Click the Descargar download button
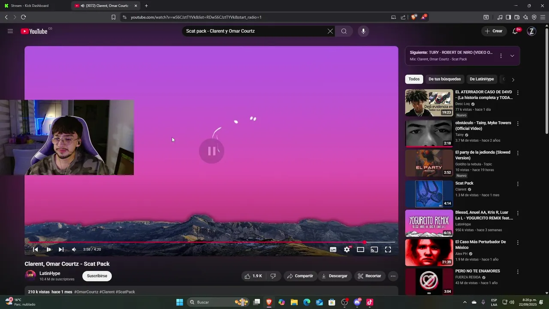Image resolution: width=549 pixels, height=309 pixels. pos(335,276)
